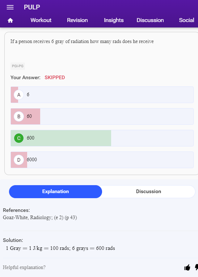Click the 600 answer percentage bar
The width and height of the screenshot is (198, 277).
61,138
